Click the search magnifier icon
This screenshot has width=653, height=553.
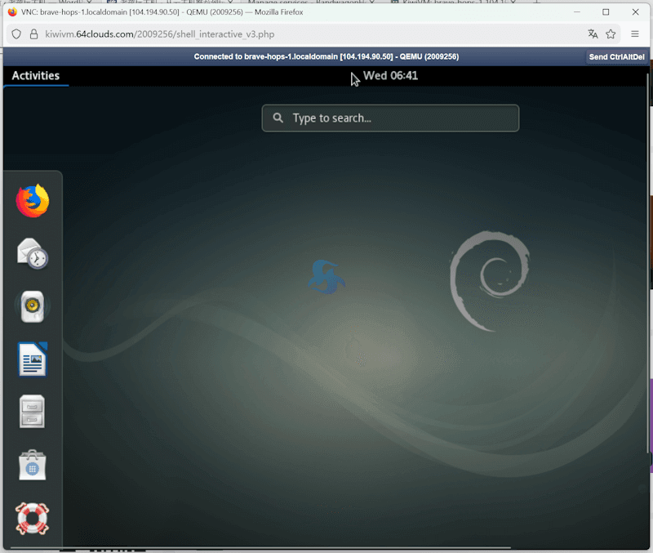pos(278,118)
